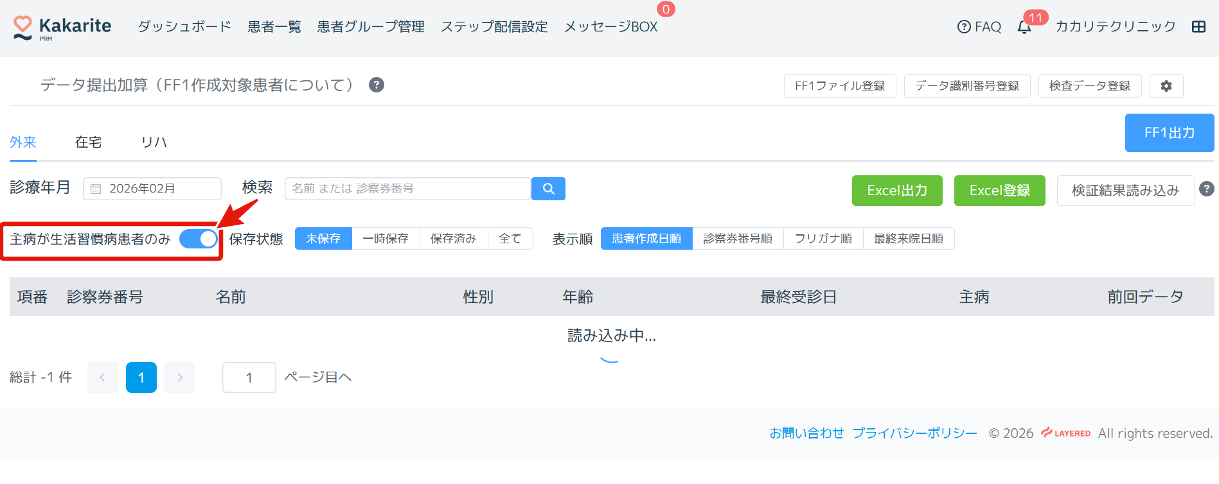The height and width of the screenshot is (484, 1219).
Task: Open 患者グループ管理 menu item
Action: 371,27
